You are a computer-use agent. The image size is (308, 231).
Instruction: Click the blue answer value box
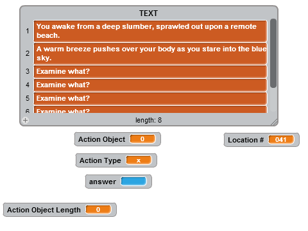coord(133,182)
